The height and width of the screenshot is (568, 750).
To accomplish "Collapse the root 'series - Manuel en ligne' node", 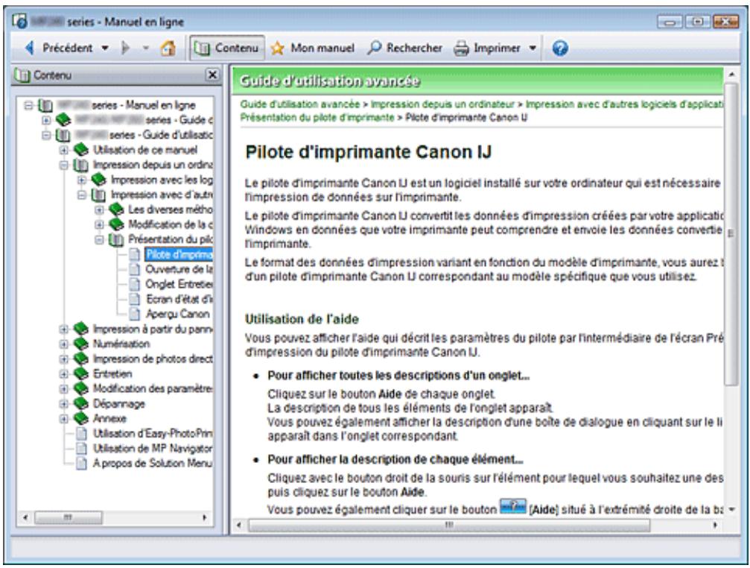I will [x=29, y=105].
